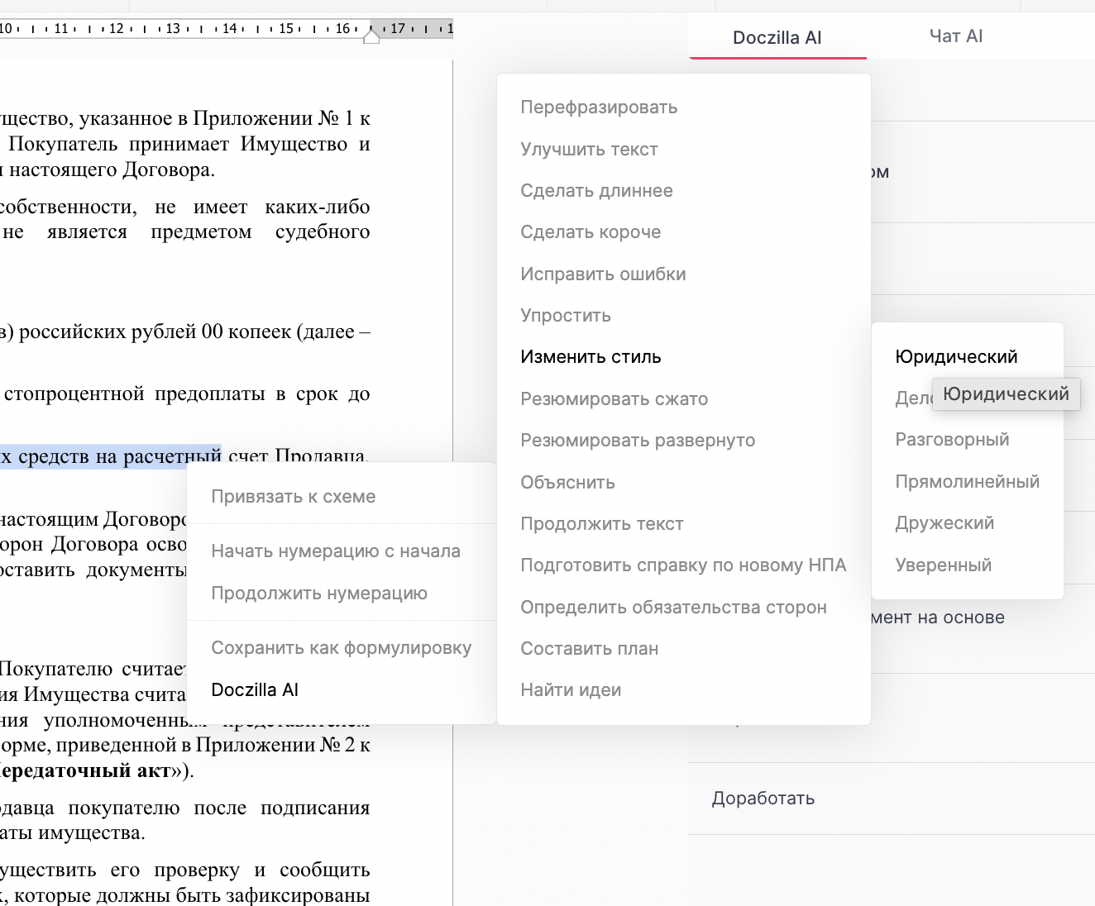
Task: Click Привязать к схеме
Action: pos(293,497)
